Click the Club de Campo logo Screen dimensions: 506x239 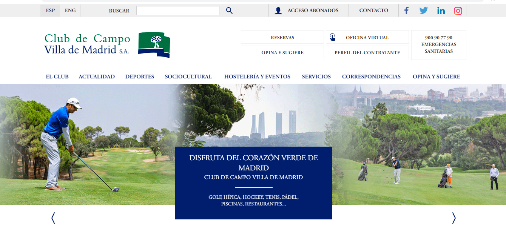107,44
